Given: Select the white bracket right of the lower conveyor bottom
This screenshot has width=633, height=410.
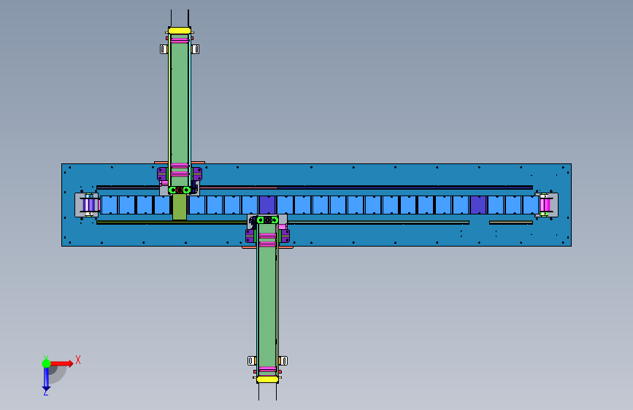Looking at the screenshot, I should [283, 360].
